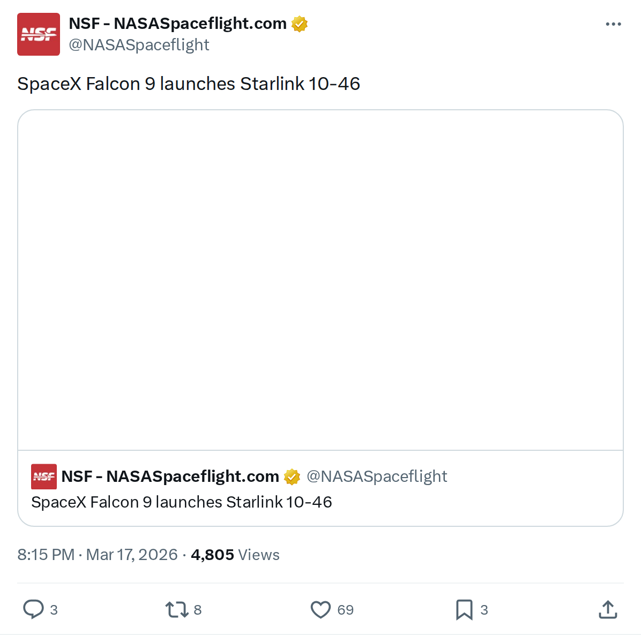Like the post with heart icon

click(320, 609)
